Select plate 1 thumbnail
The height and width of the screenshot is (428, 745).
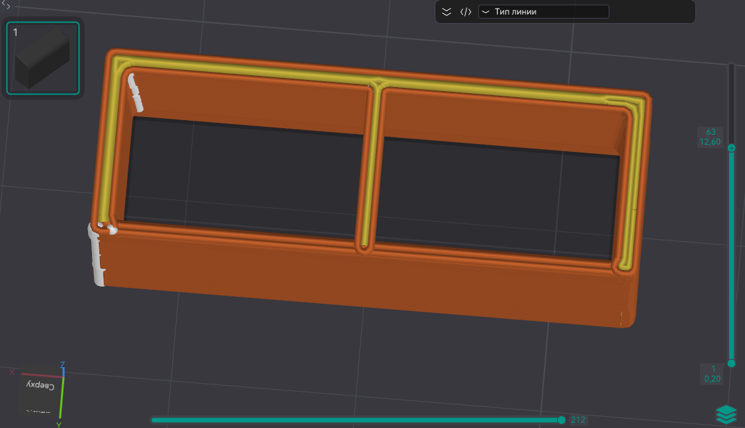pyautogui.click(x=43, y=58)
